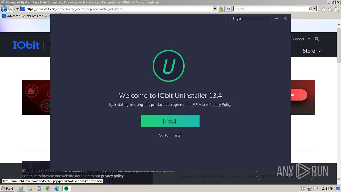341x192 pixels.
Task: Click into the IE Search box
Action: point(270,9)
